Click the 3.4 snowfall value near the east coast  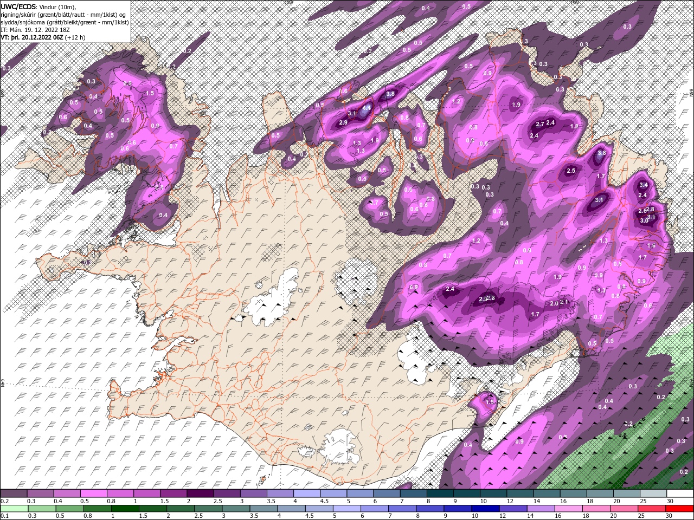pyautogui.click(x=644, y=185)
